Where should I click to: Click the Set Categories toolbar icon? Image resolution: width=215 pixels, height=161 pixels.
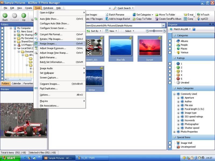pos(134,15)
